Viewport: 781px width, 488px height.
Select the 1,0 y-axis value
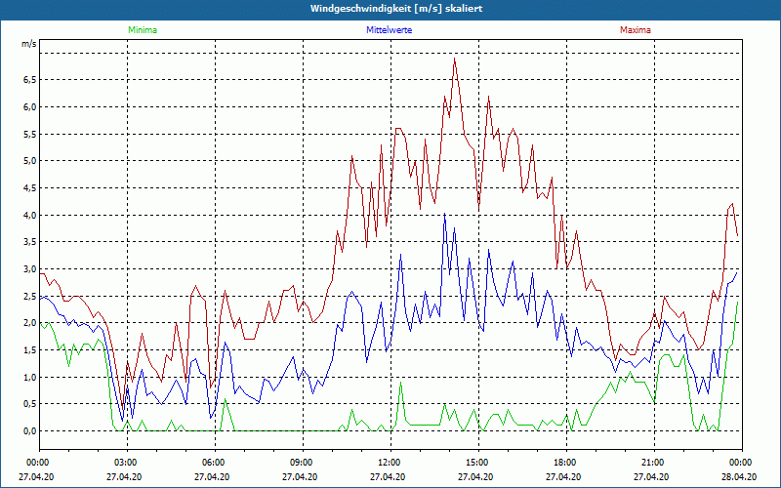[30, 377]
